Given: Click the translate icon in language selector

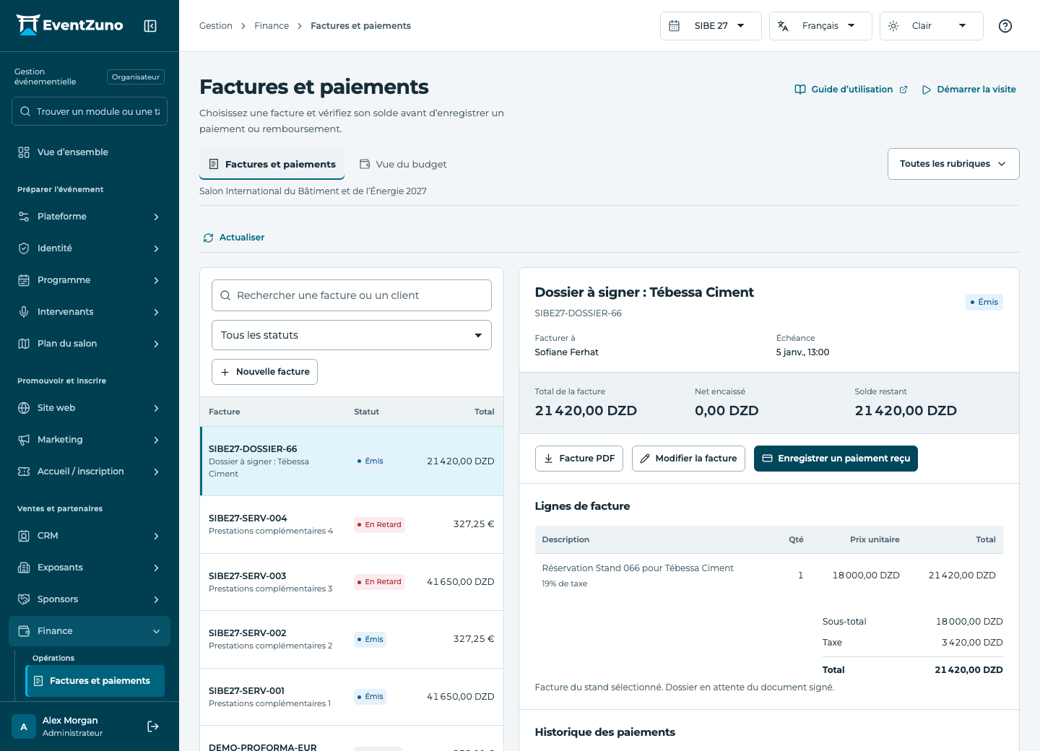Looking at the screenshot, I should click(783, 26).
